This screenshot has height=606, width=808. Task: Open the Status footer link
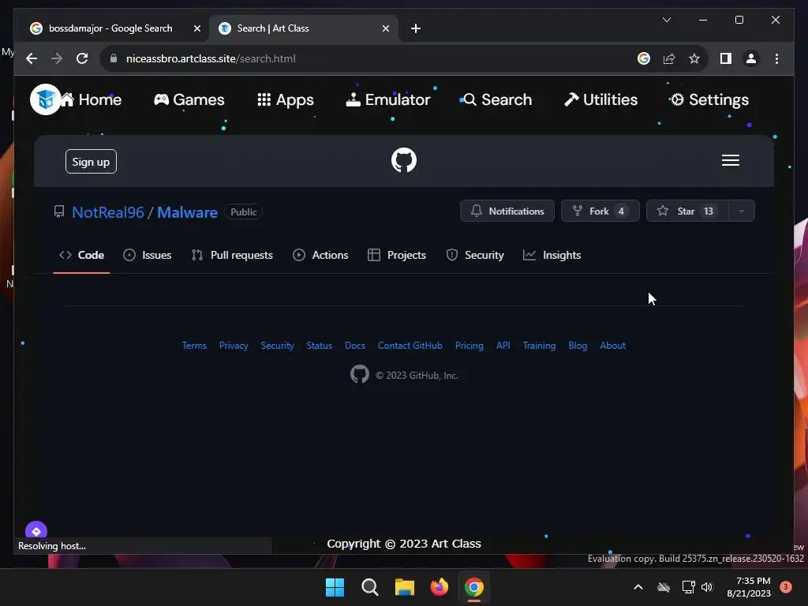click(x=320, y=346)
